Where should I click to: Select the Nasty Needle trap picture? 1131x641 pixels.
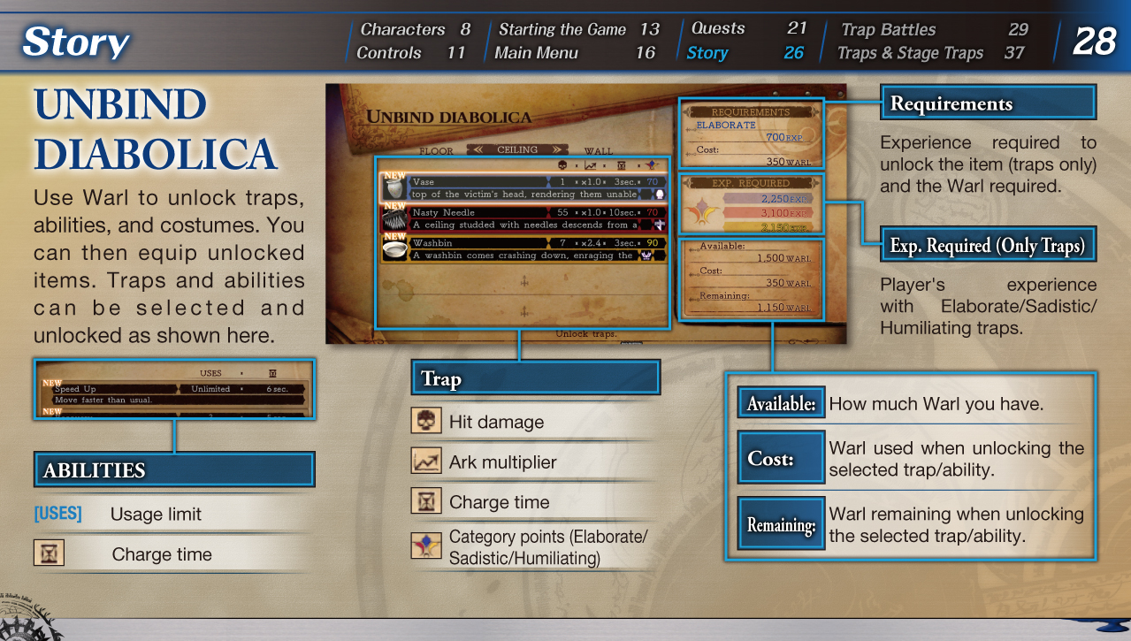(394, 218)
